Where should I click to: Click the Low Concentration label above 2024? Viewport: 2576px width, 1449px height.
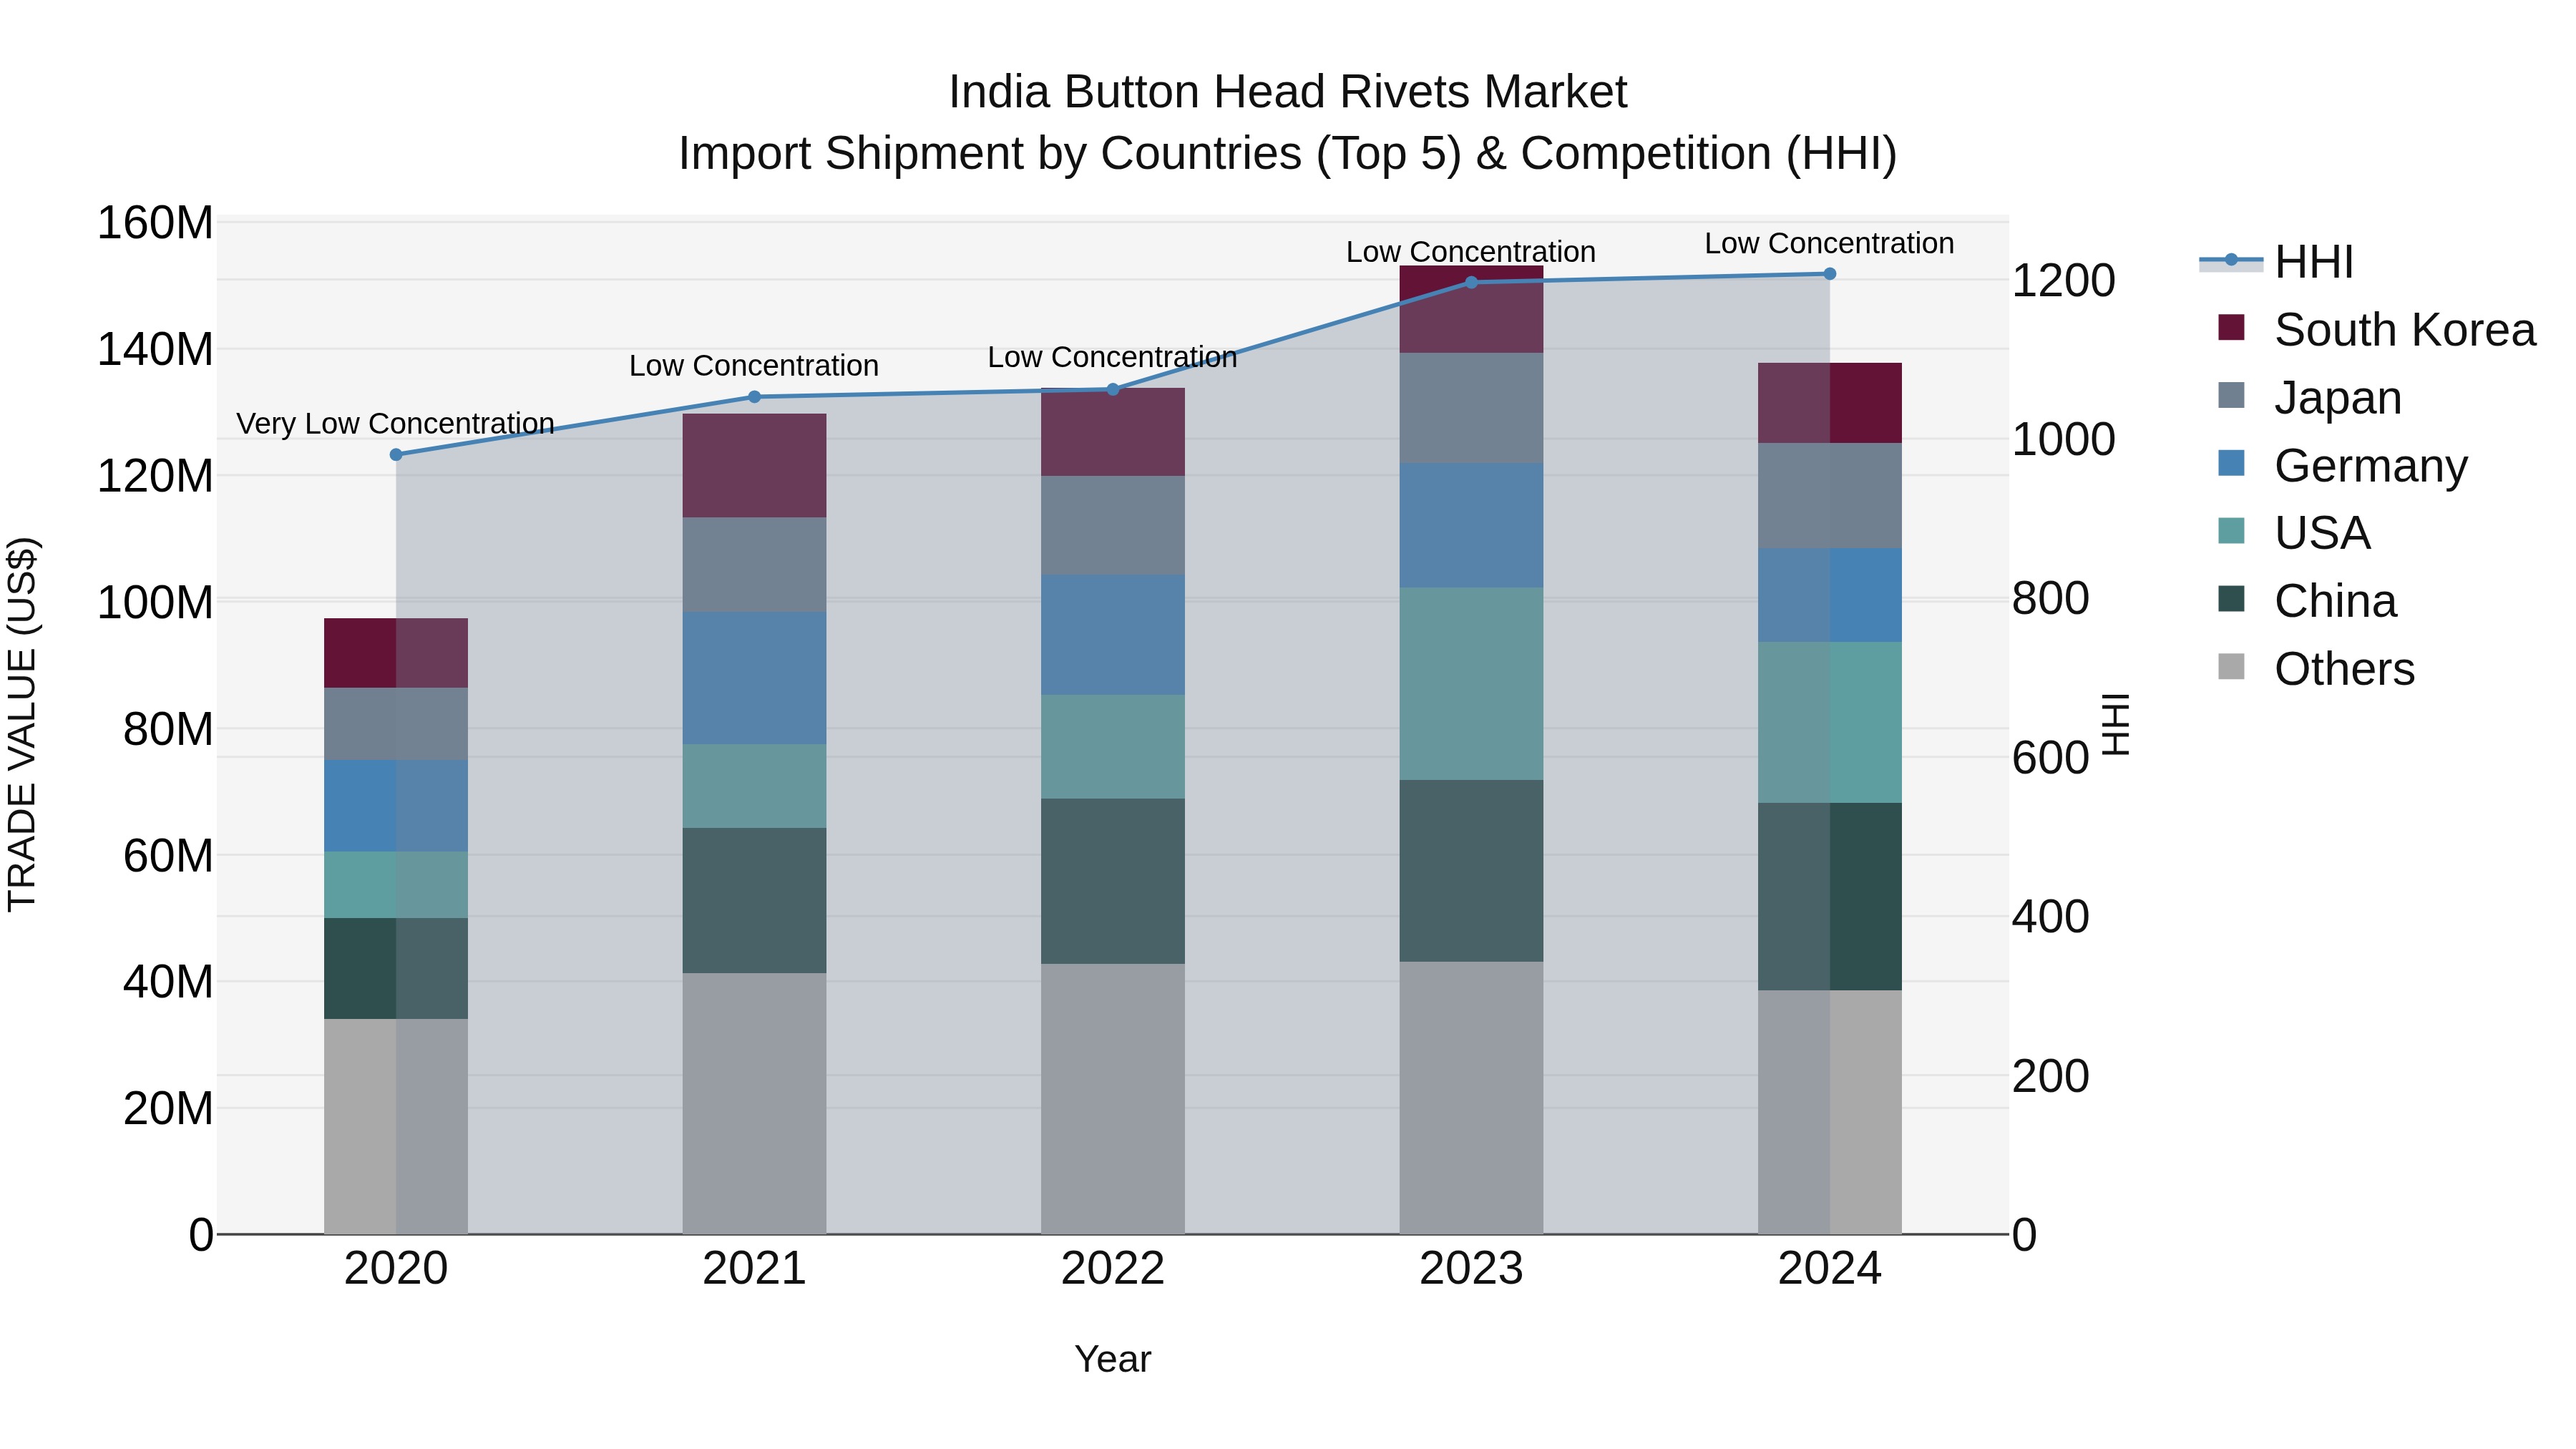tap(1829, 243)
